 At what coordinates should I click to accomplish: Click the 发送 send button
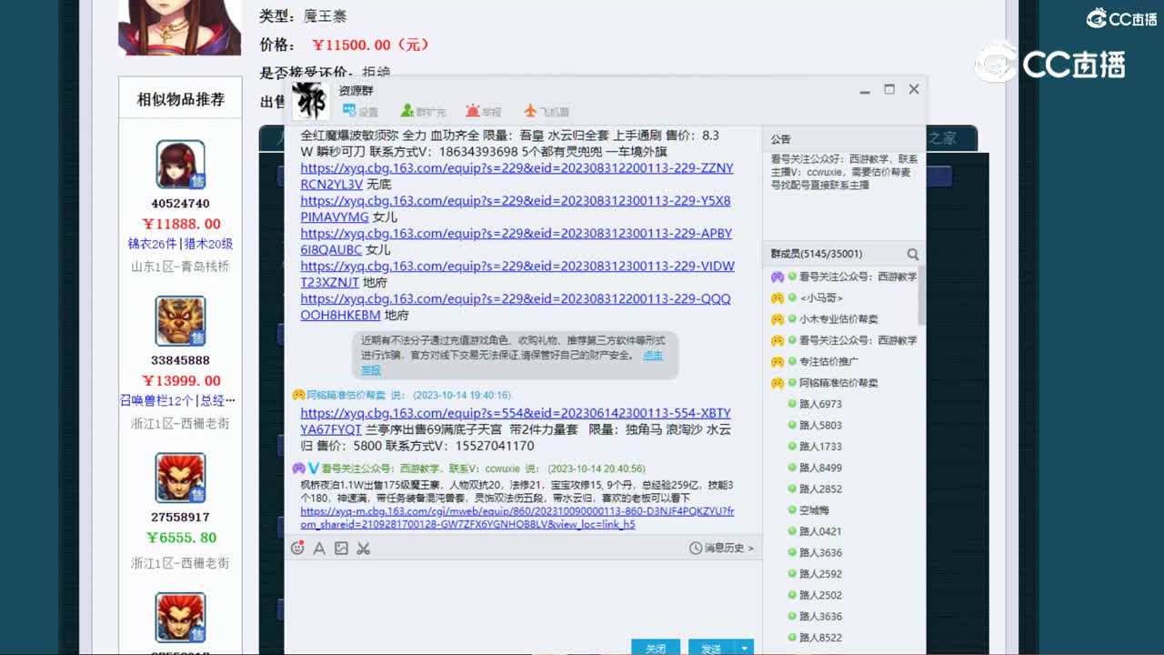(712, 648)
